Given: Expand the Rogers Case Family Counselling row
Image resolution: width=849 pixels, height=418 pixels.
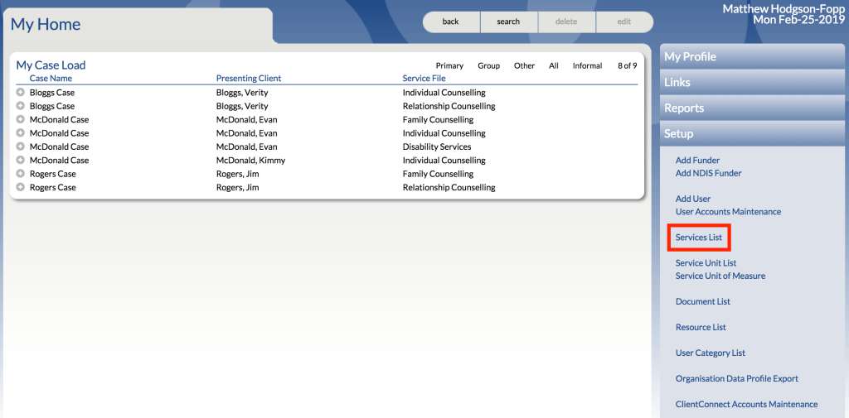Looking at the screenshot, I should 21,174.
